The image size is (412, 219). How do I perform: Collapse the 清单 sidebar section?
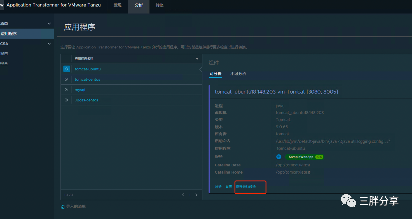coord(49,24)
